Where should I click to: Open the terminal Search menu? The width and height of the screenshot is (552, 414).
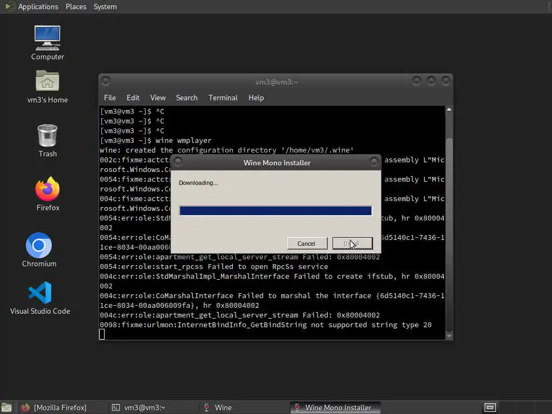pyautogui.click(x=187, y=98)
